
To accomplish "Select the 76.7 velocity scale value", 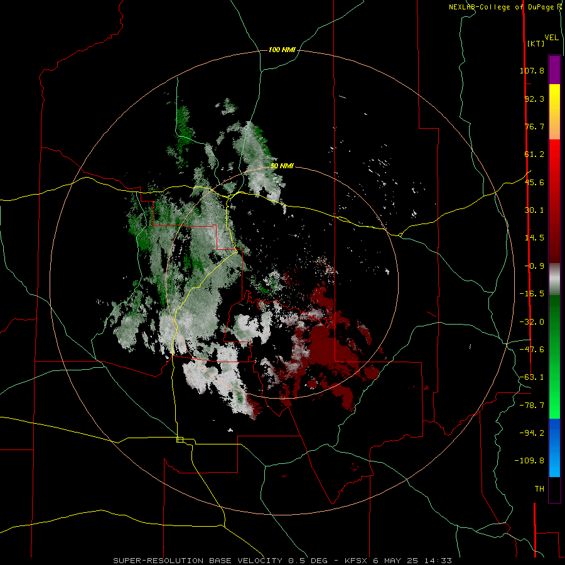I will [x=534, y=126].
